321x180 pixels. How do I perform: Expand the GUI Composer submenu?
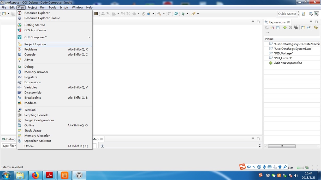54,37
